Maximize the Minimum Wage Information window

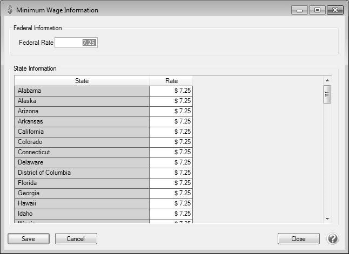(317, 10)
